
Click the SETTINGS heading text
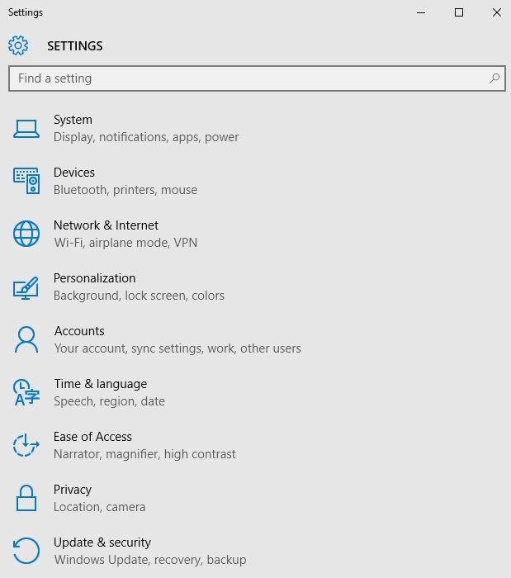pos(75,46)
